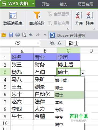Expand quick access toolbar customize arrow
Screen dimensions: 98x130
click(x=45, y=35)
